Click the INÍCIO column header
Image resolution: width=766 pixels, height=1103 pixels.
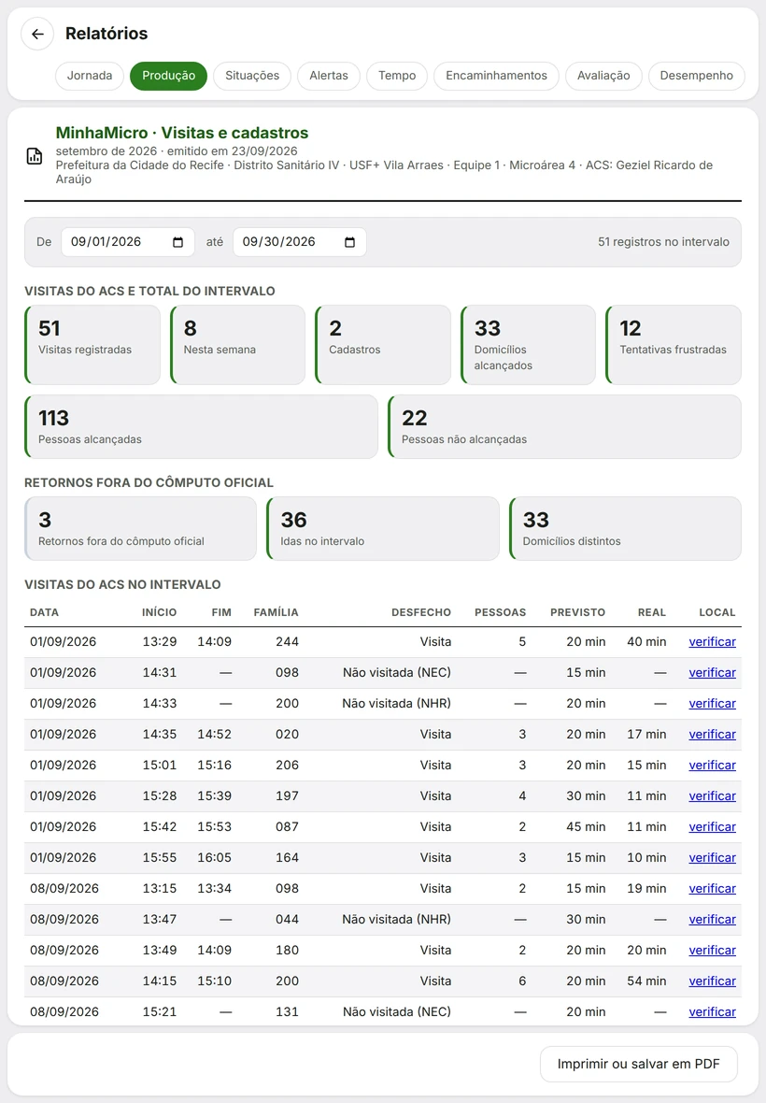(x=160, y=612)
